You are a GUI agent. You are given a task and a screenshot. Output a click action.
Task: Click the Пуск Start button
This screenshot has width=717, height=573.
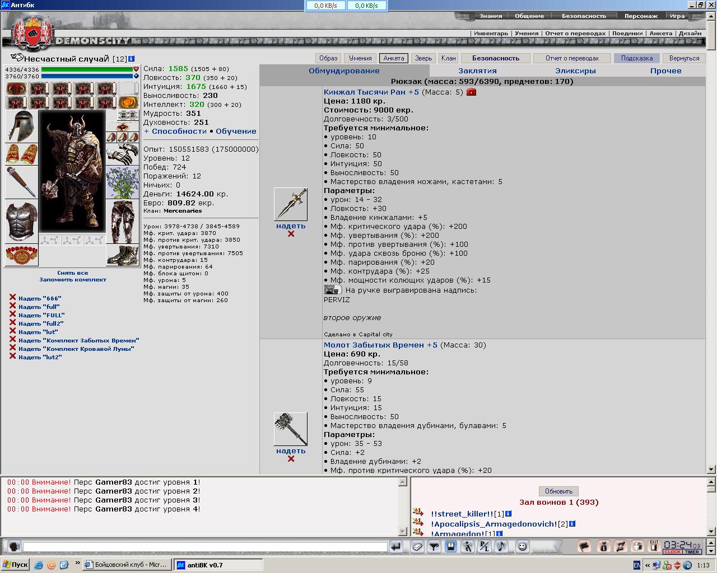(15, 565)
